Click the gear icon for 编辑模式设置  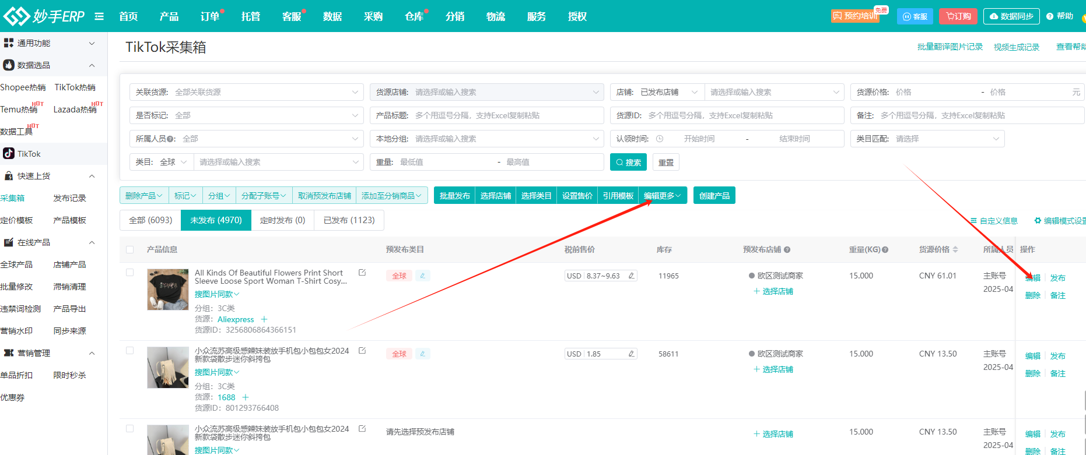pyautogui.click(x=1038, y=221)
